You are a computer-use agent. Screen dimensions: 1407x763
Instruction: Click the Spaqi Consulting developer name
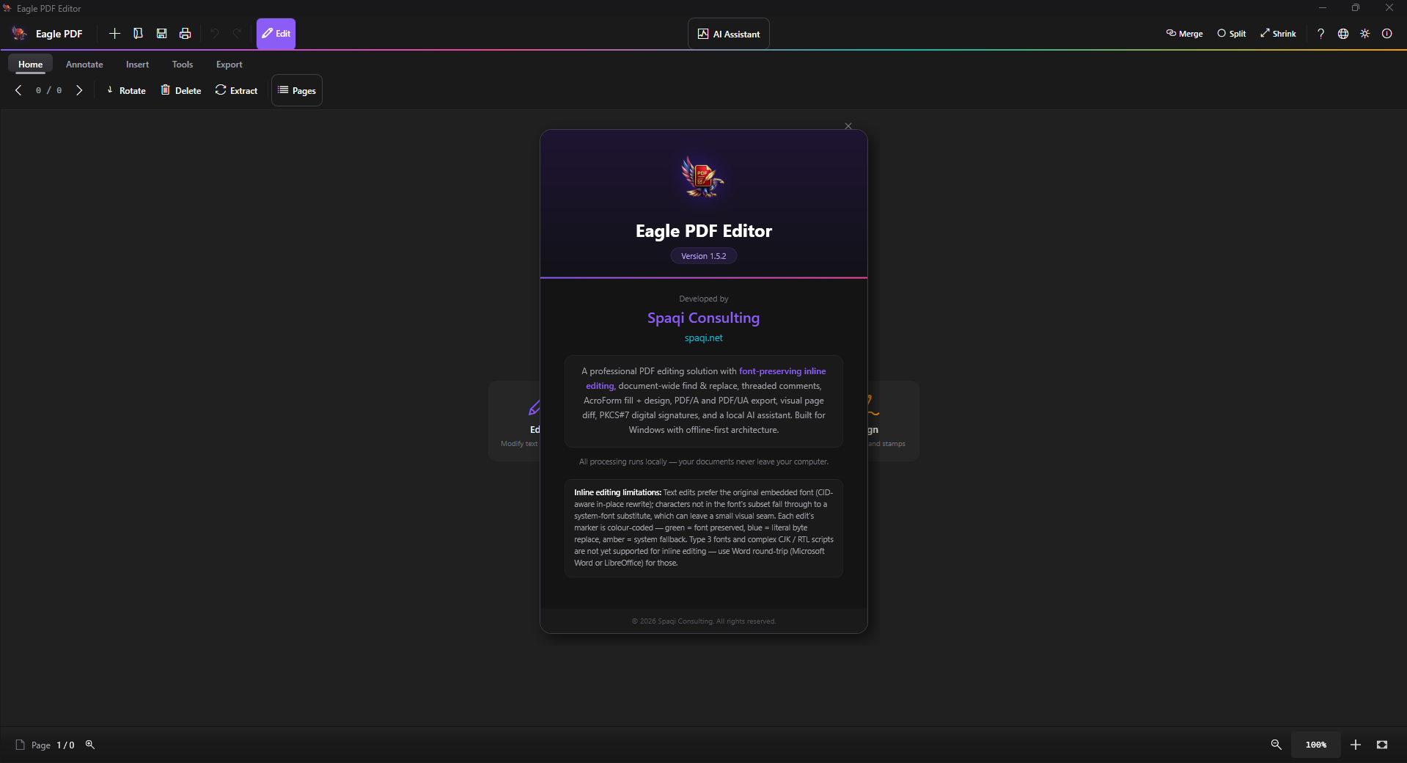tap(704, 318)
